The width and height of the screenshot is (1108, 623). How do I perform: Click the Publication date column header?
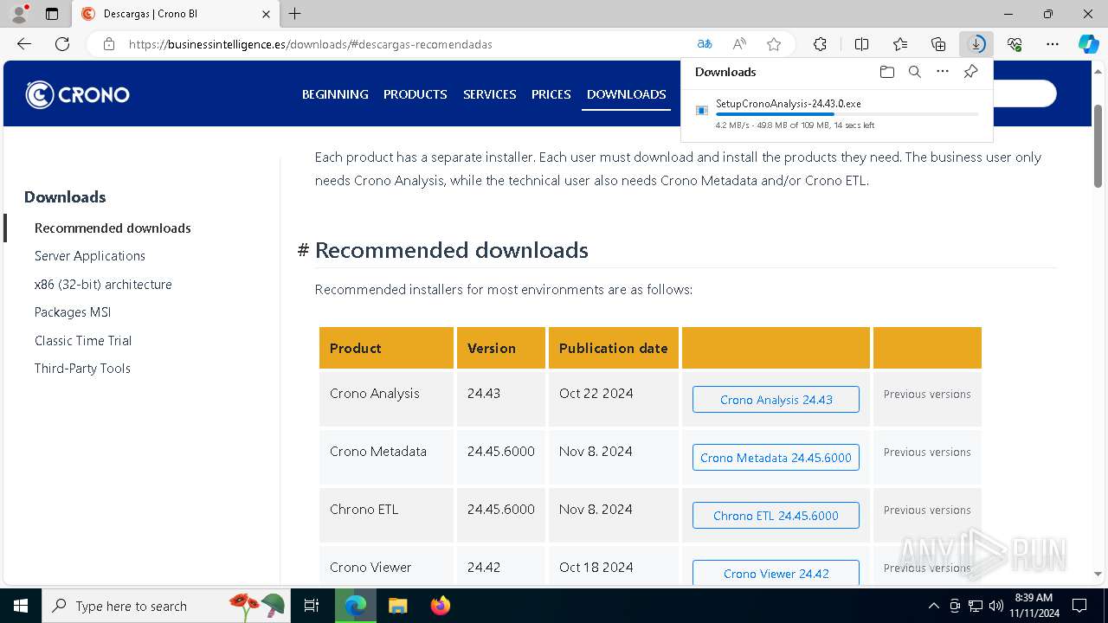[613, 348]
